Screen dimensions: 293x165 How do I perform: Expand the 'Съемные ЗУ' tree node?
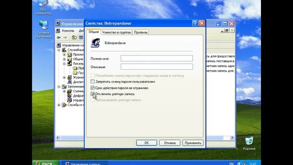point(64,91)
